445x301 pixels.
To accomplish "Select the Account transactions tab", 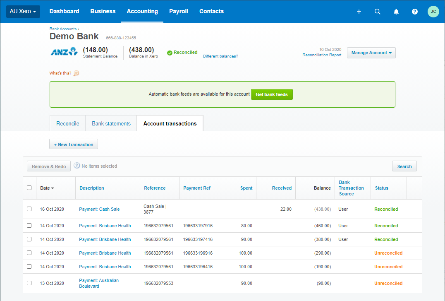I will point(170,124).
